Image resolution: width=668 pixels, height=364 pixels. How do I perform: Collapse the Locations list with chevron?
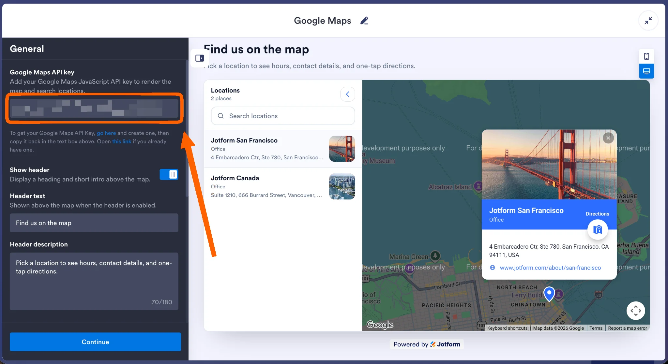tap(348, 94)
